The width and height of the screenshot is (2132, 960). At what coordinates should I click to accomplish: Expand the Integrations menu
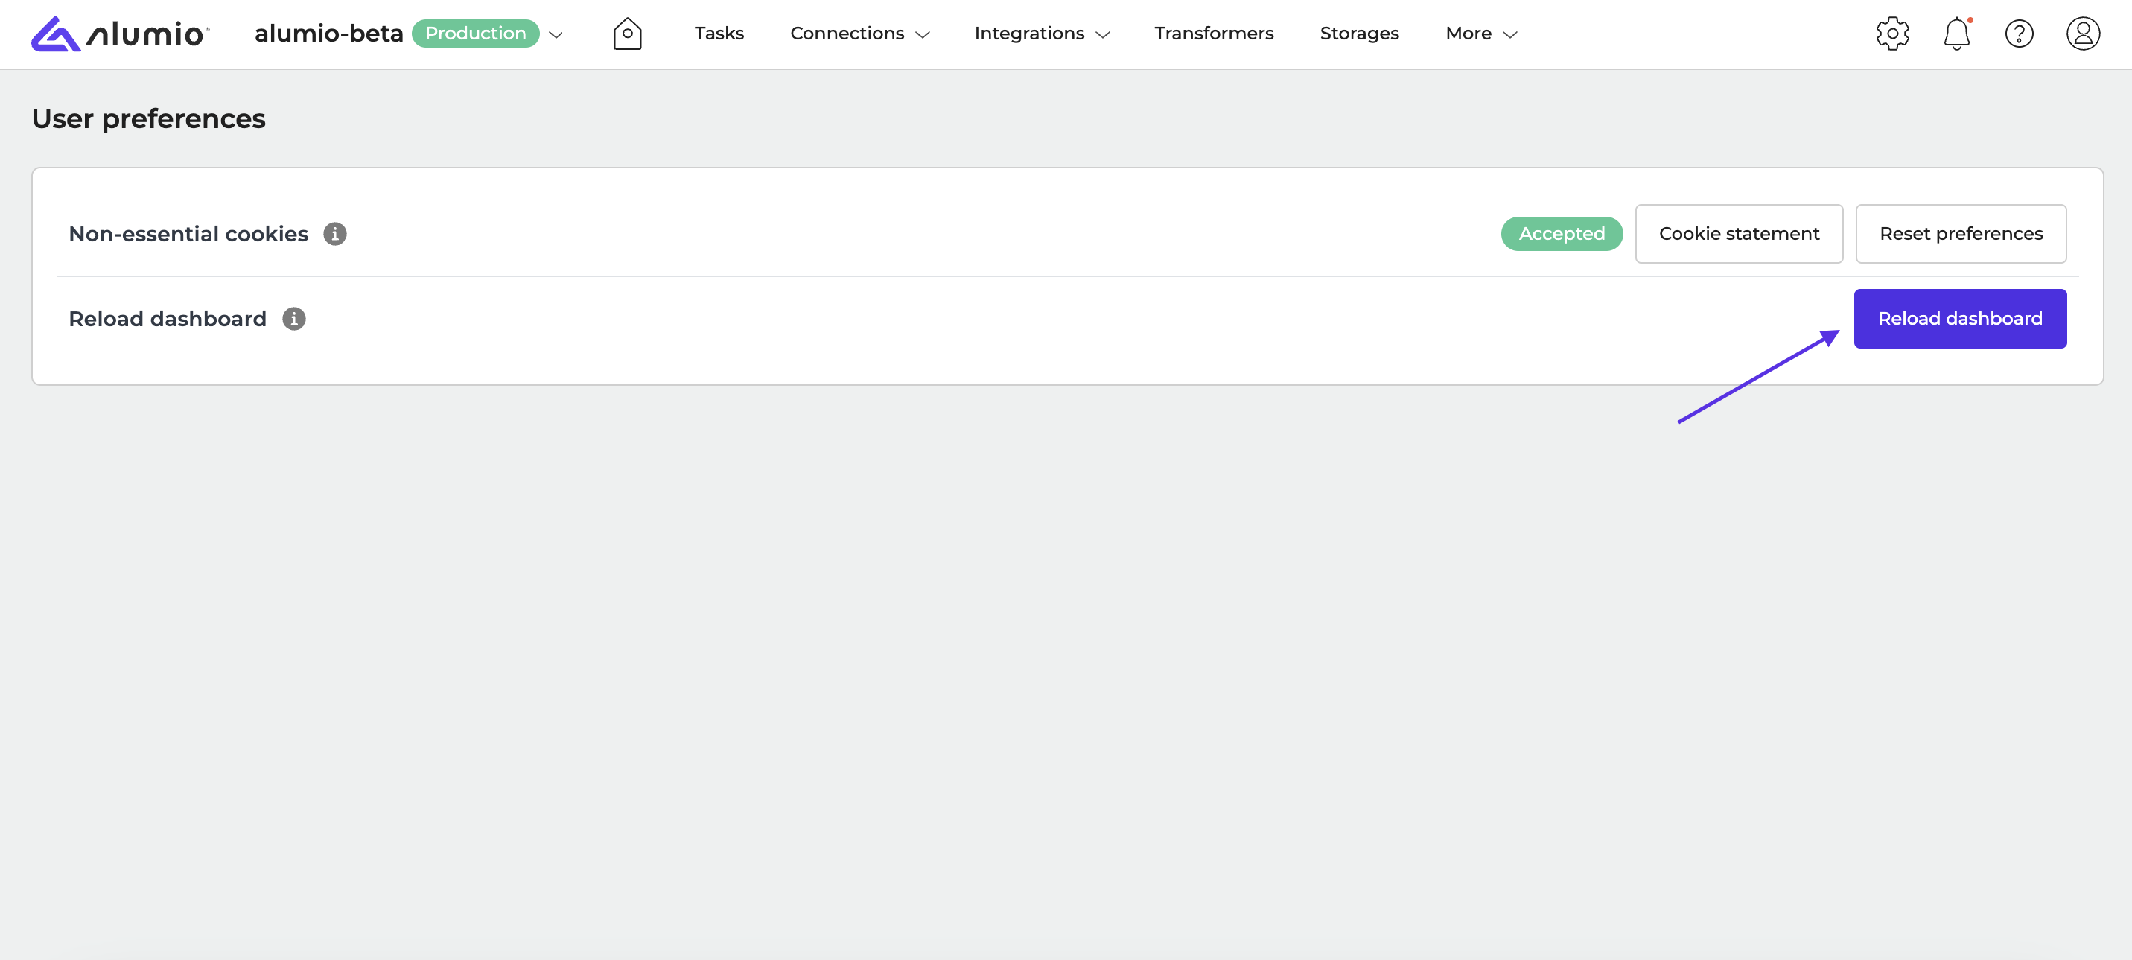tap(1042, 34)
